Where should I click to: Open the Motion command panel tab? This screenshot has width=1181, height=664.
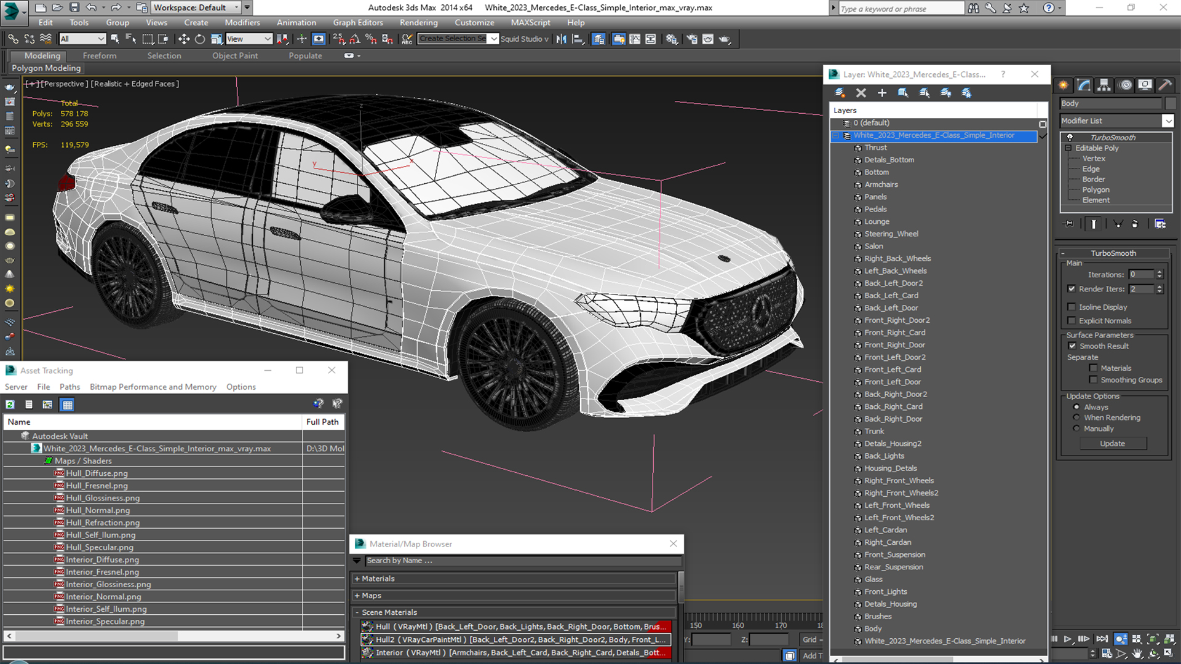click(1125, 85)
